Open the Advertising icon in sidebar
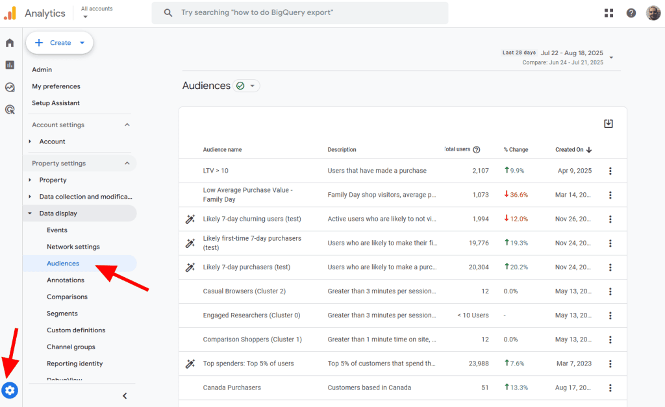This screenshot has width=665, height=407. pyautogui.click(x=10, y=110)
